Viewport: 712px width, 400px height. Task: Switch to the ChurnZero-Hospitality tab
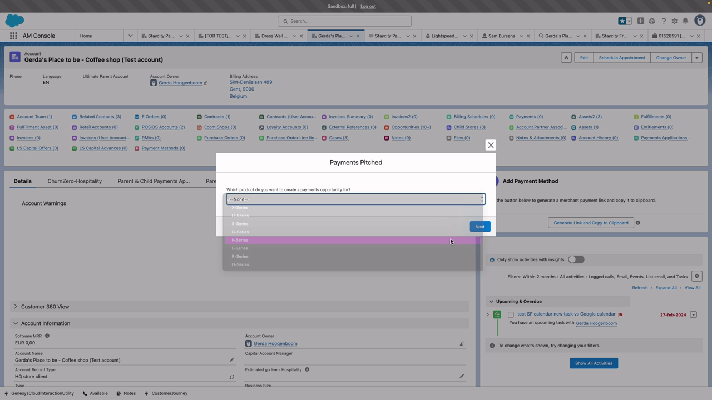tap(75, 181)
